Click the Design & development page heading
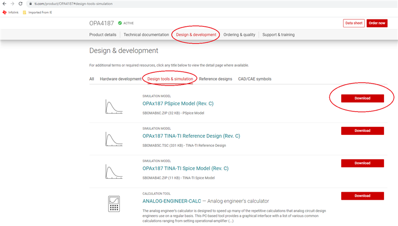 coord(123,51)
